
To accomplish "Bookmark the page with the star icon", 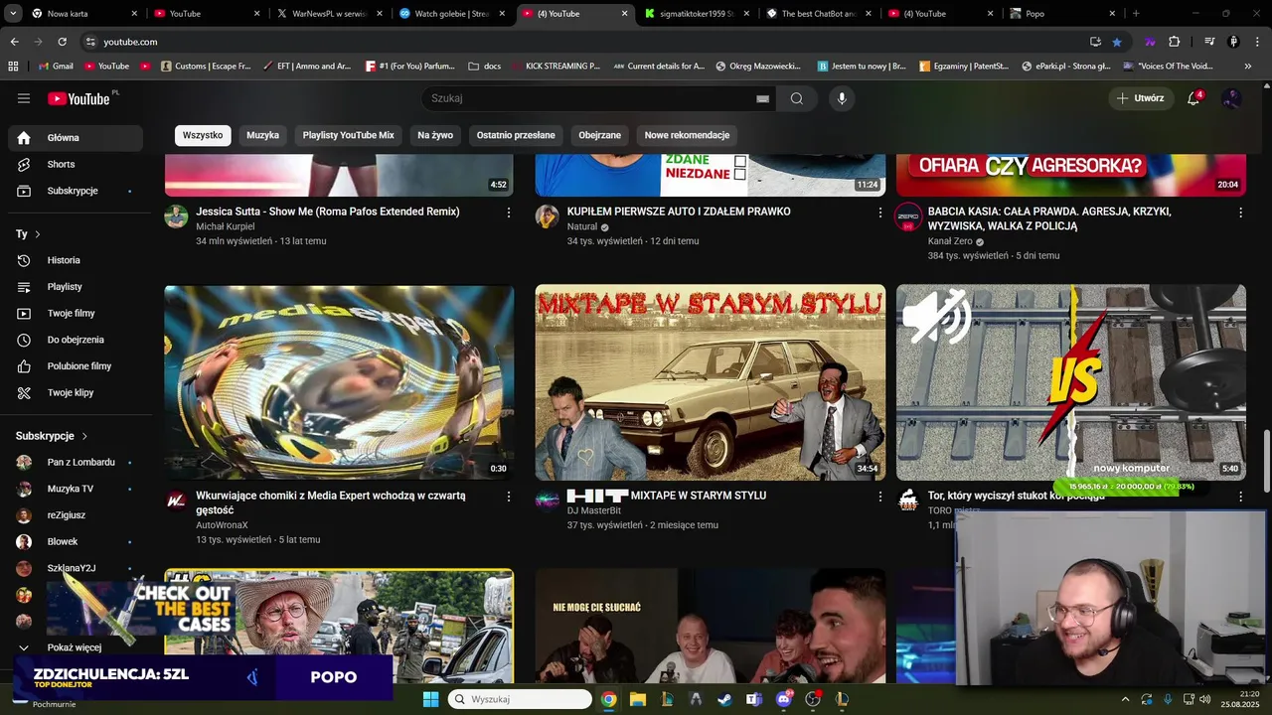I will coord(1117,42).
